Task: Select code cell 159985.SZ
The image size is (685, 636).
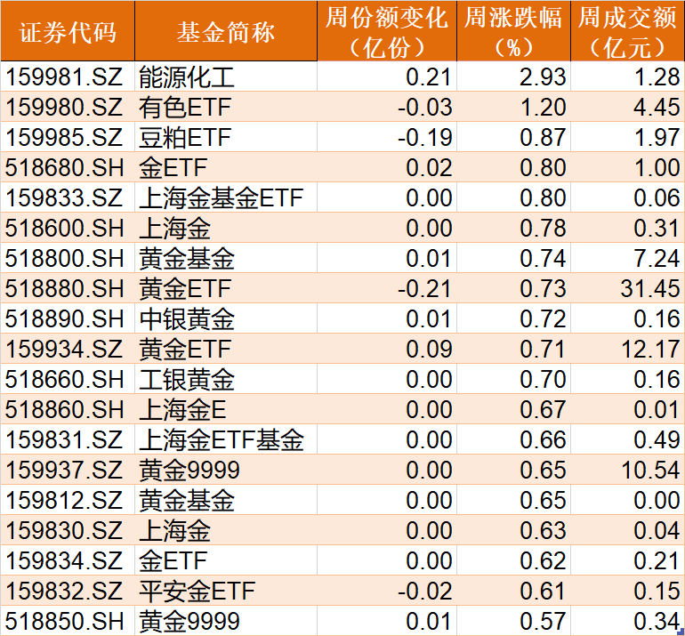Action: [68, 137]
